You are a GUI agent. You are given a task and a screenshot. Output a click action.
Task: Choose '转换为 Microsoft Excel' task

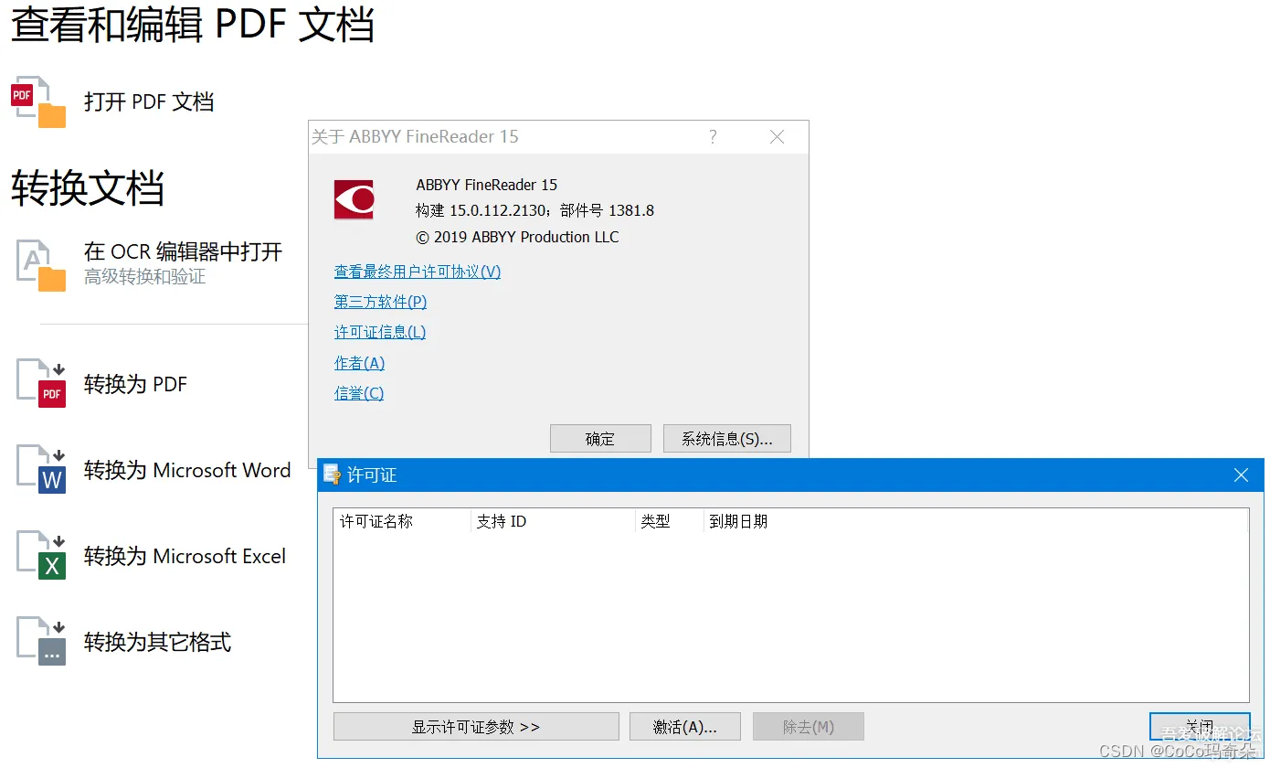click(185, 556)
